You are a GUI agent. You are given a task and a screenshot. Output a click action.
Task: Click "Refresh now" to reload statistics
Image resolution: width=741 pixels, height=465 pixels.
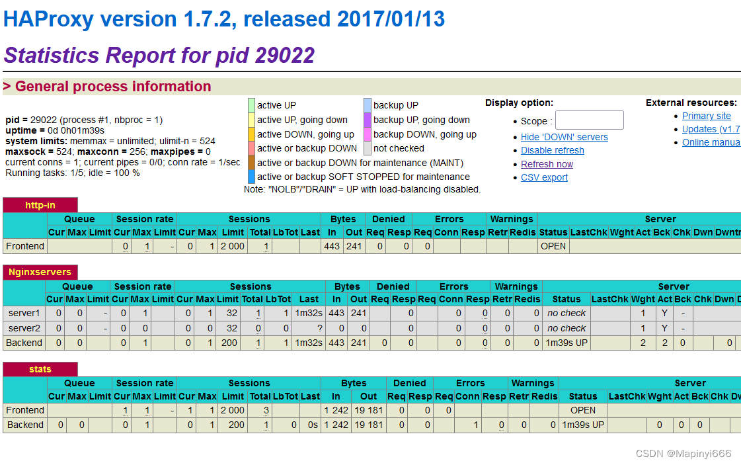[x=547, y=164]
